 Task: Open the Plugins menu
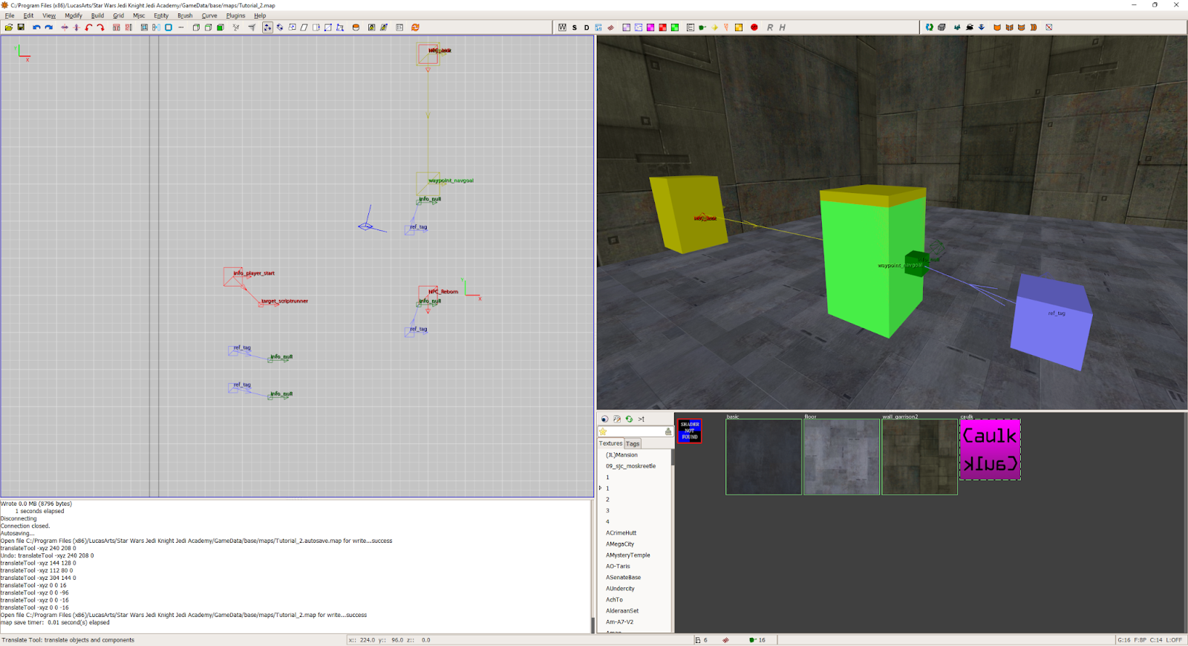click(x=235, y=16)
